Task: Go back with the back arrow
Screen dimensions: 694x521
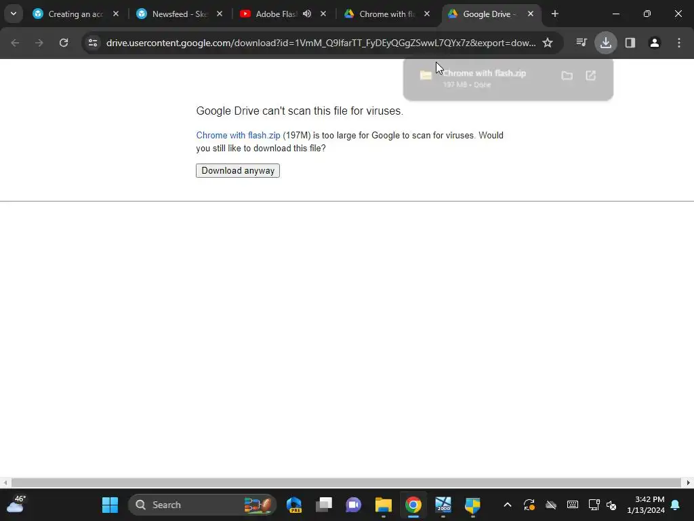Action: (x=15, y=43)
